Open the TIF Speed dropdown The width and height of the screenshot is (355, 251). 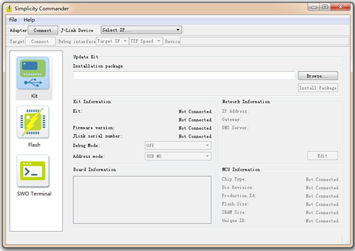[x=145, y=41]
